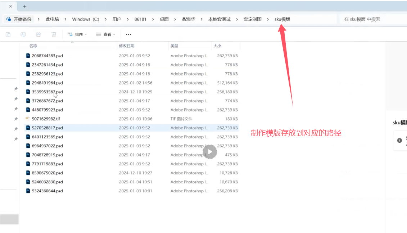Select the file 9324360644.psd
Image resolution: width=407 pixels, height=233 pixels.
tap(47, 191)
